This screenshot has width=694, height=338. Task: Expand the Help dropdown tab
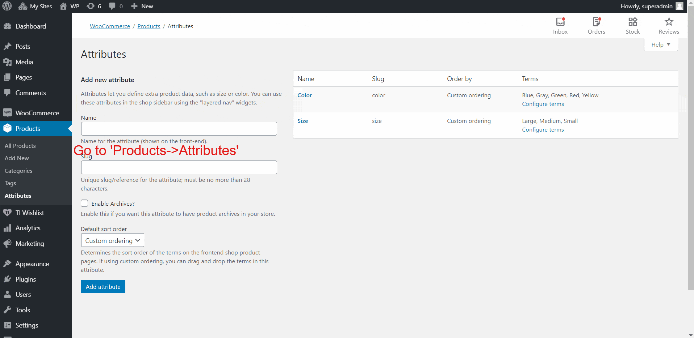point(661,44)
